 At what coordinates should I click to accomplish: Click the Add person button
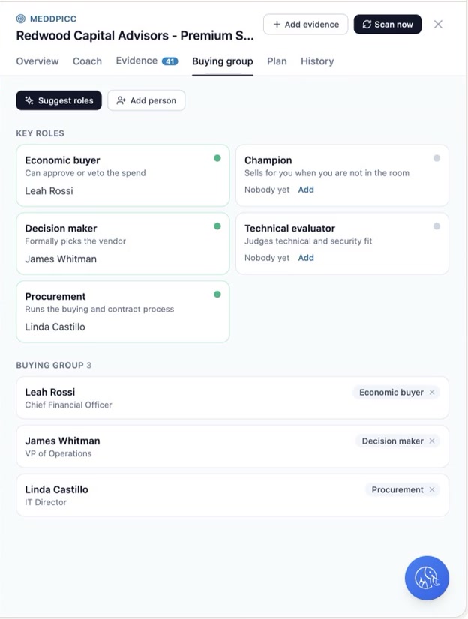(x=146, y=100)
